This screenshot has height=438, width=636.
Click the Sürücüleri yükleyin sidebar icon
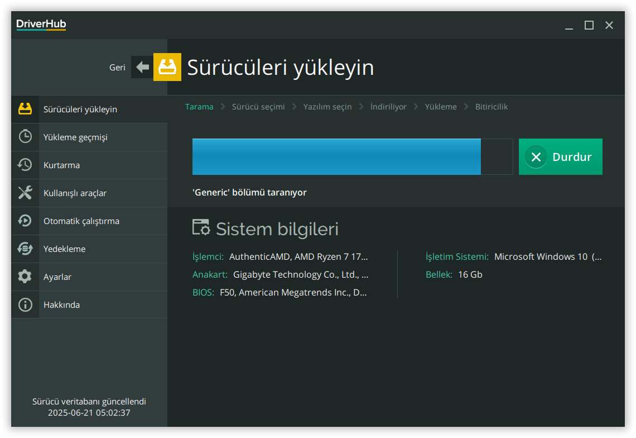tap(25, 109)
